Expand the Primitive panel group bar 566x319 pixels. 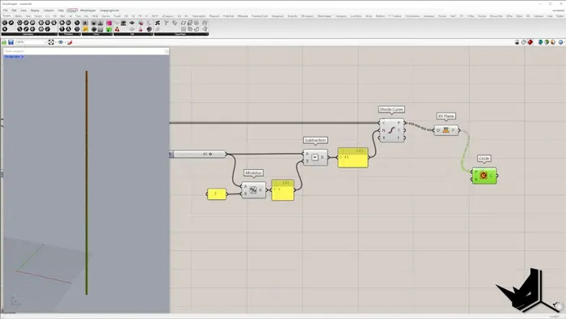click(70, 34)
